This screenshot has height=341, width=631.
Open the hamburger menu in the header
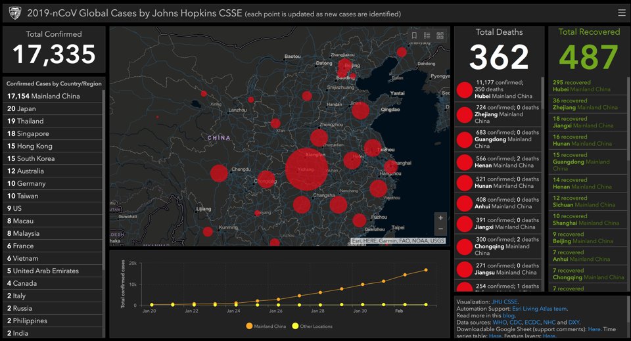(x=621, y=13)
